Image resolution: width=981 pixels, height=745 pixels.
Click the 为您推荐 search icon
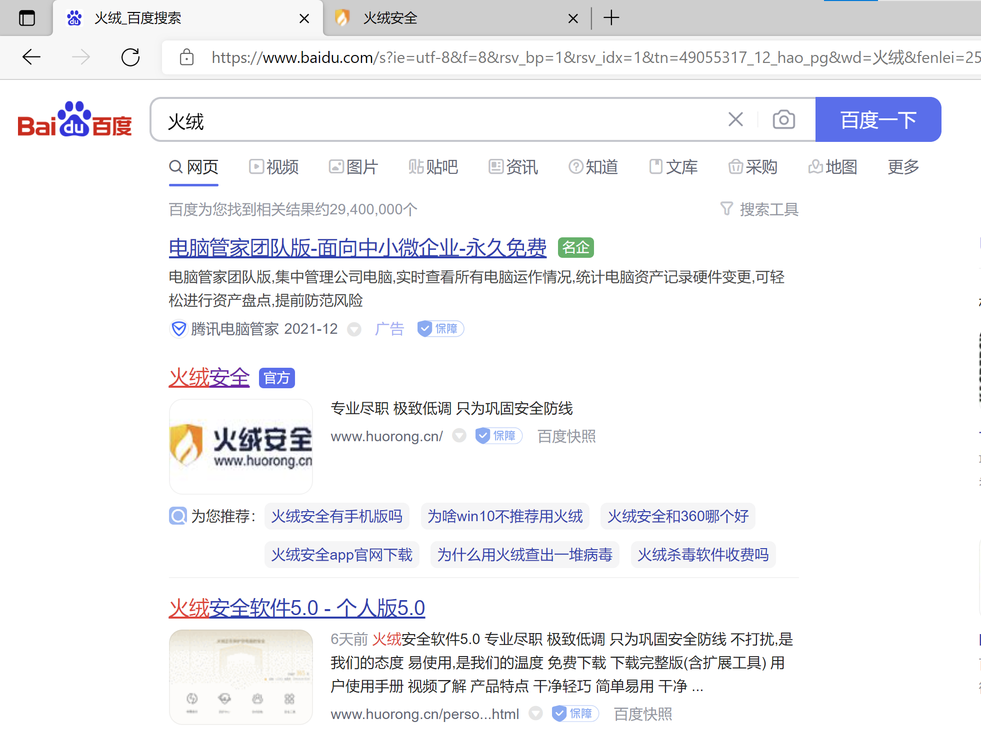coord(178,516)
